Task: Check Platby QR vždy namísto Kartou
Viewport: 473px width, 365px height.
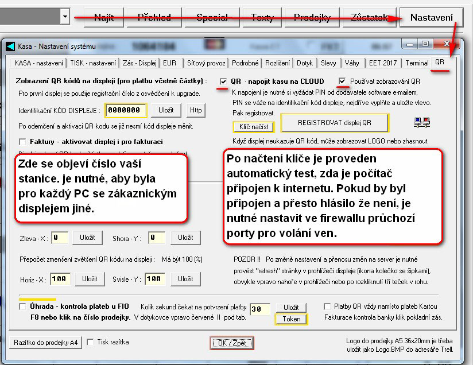Action: pyautogui.click(x=327, y=307)
